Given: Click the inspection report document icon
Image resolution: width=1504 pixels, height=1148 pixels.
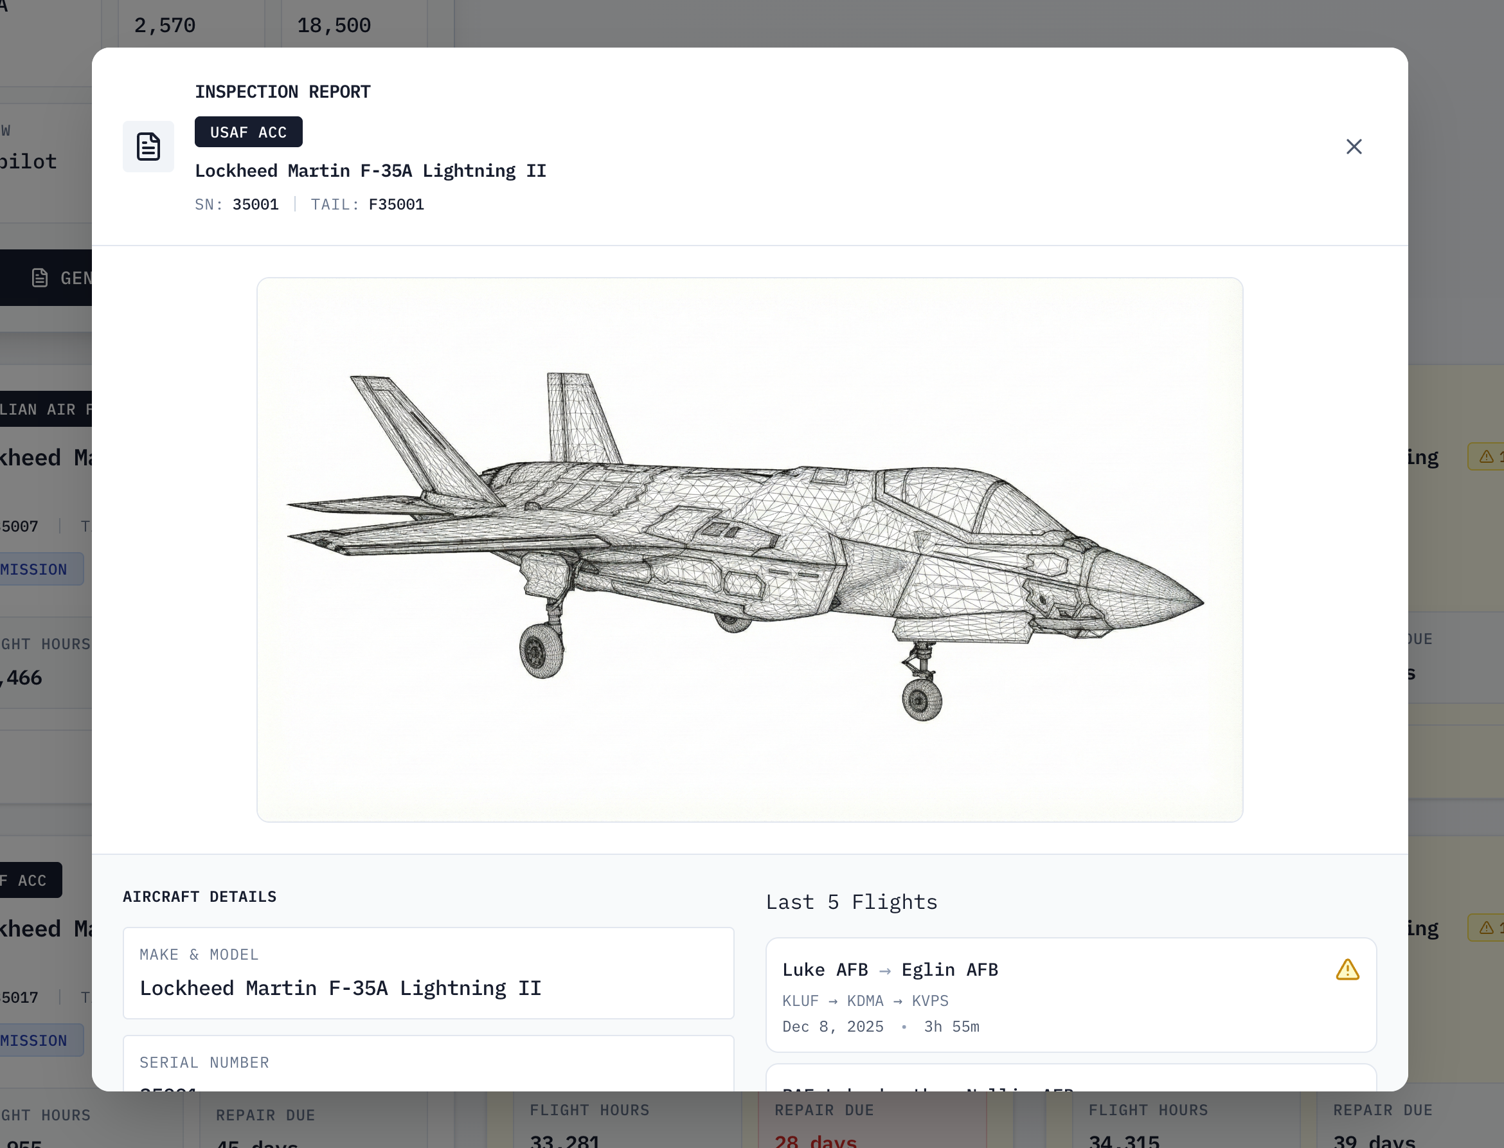Looking at the screenshot, I should point(148,147).
